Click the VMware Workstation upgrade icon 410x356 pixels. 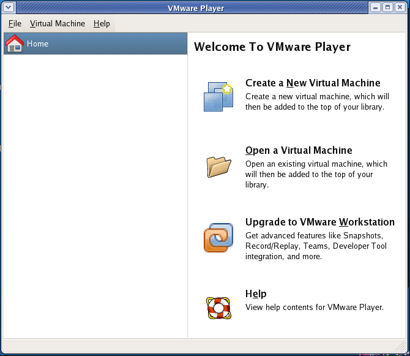coord(218,238)
